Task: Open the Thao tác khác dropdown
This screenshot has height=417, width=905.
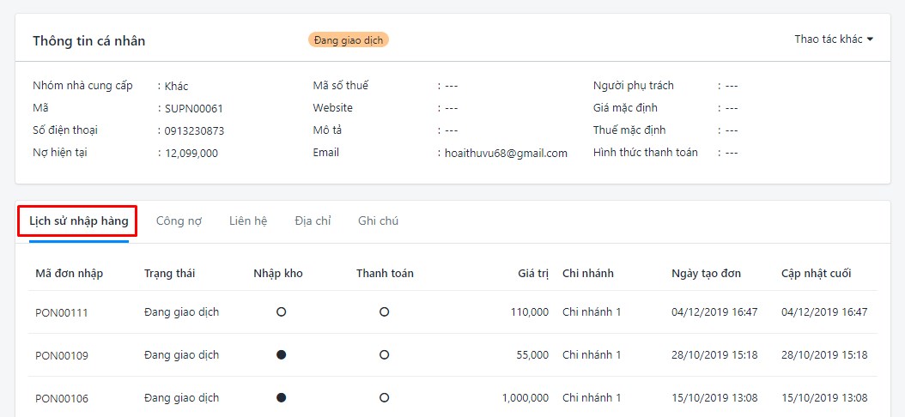Action: pyautogui.click(x=834, y=39)
